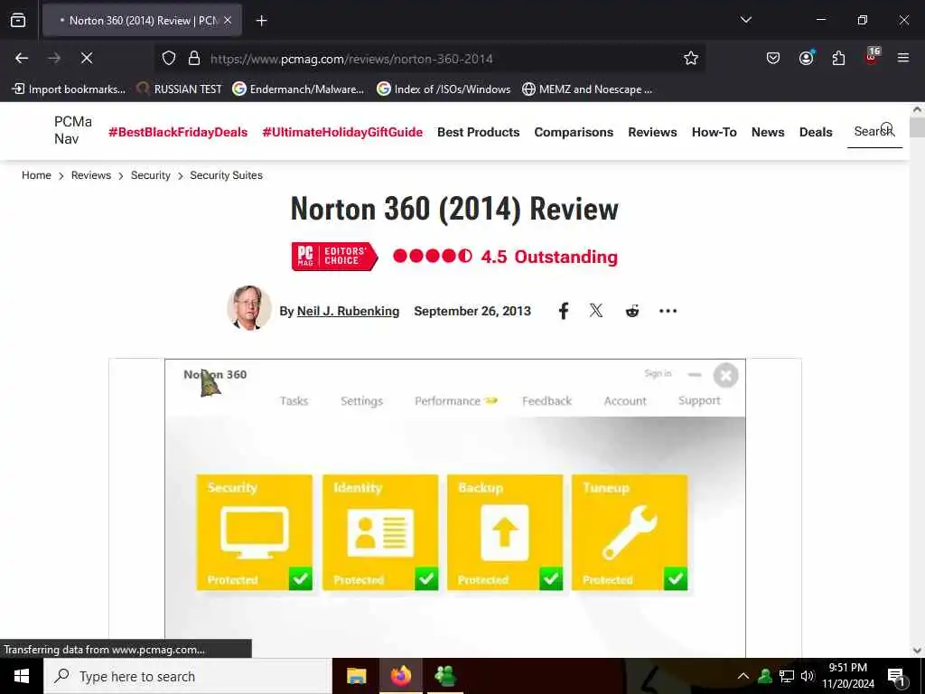Open the Deals nav item
This screenshot has width=925, height=694.
[x=816, y=132]
